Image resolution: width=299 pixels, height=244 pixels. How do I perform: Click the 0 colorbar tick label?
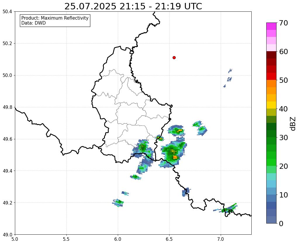(x=281, y=224)
